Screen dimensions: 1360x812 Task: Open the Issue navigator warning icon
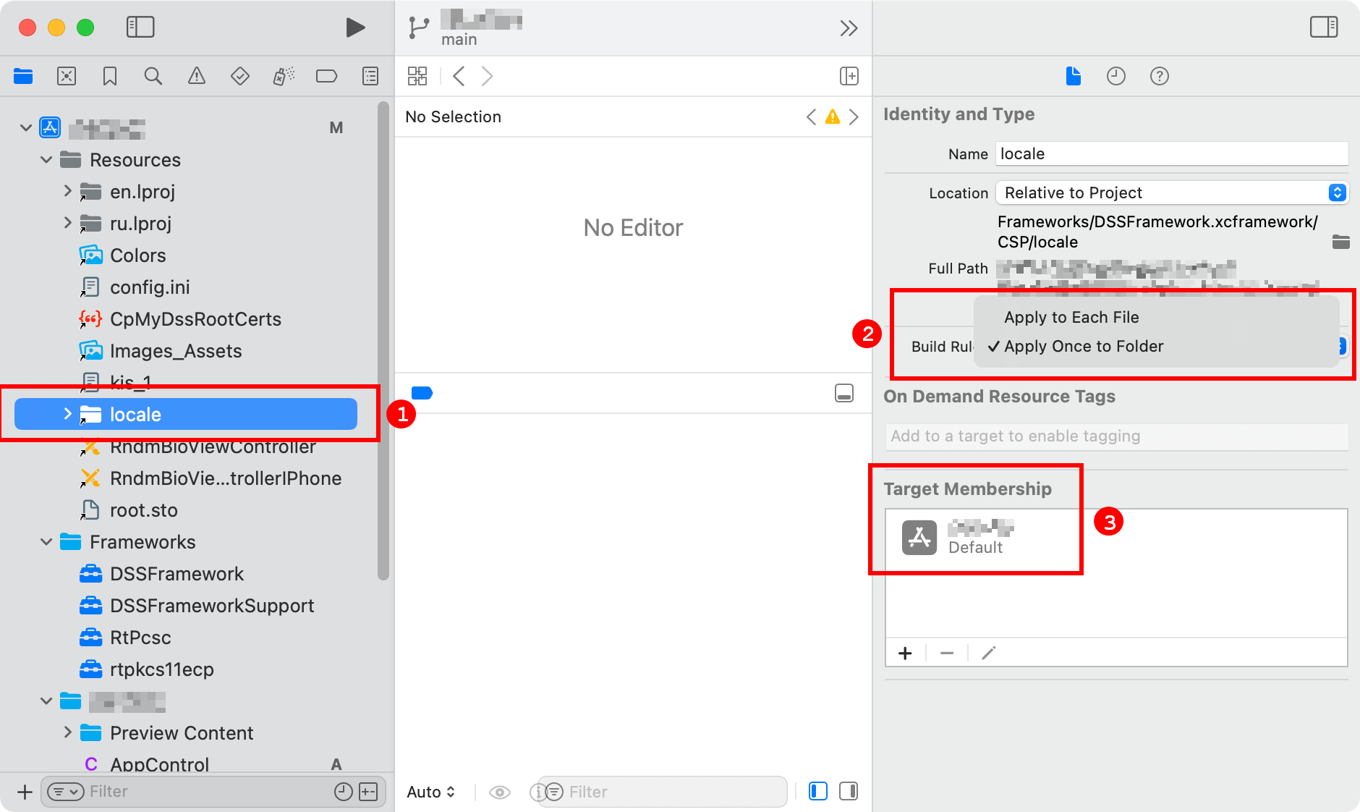196,76
